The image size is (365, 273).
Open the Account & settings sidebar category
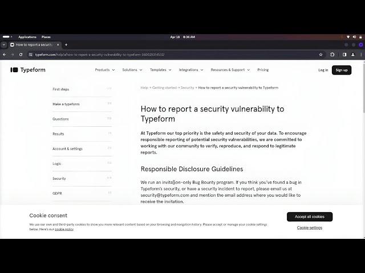pyautogui.click(x=82, y=148)
